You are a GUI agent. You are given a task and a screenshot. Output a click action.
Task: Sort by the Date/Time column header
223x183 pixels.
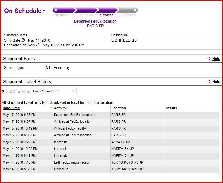[x=11, y=108]
